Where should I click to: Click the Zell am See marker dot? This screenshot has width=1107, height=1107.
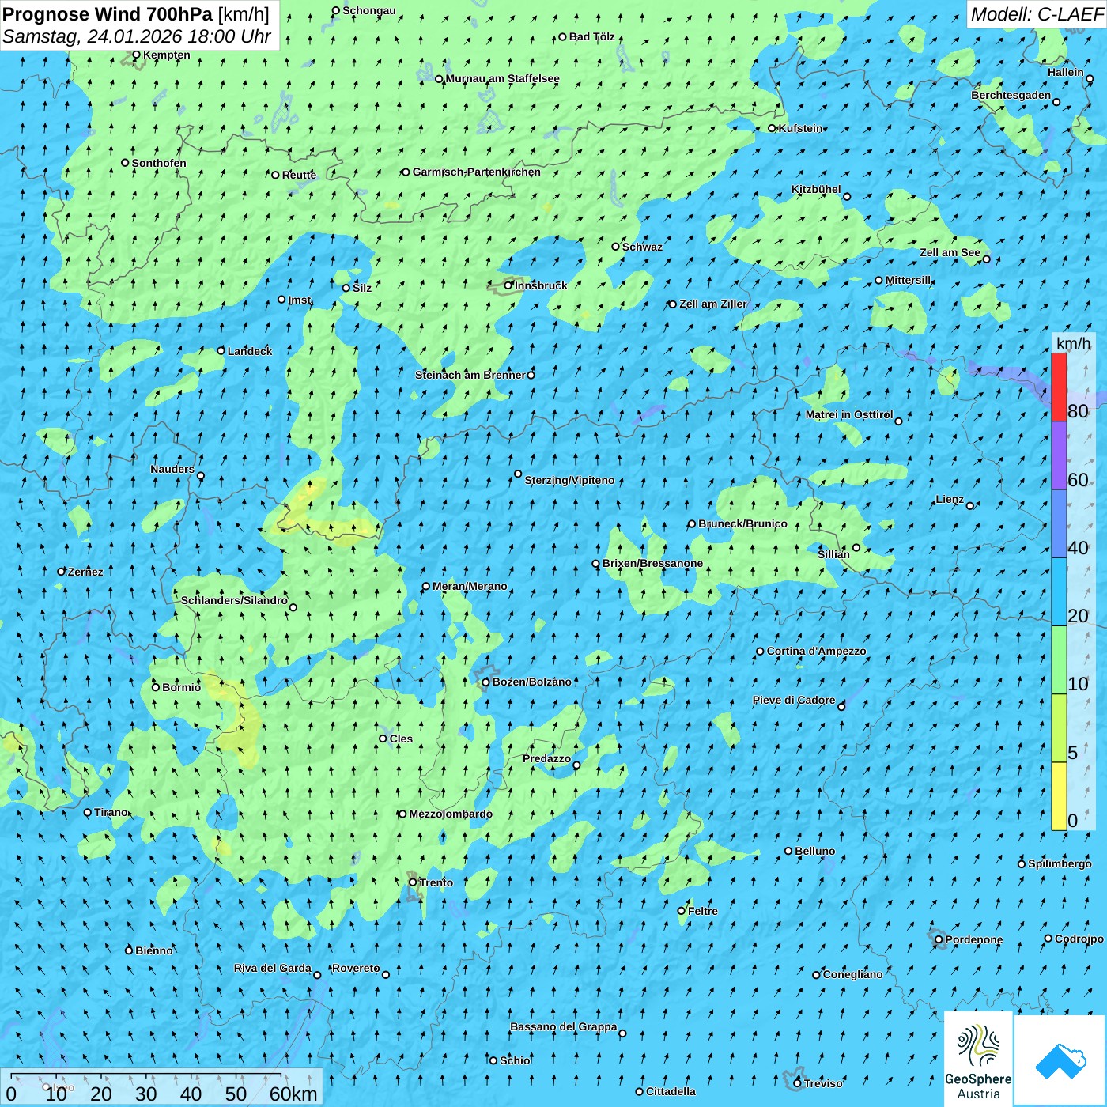[x=986, y=259]
